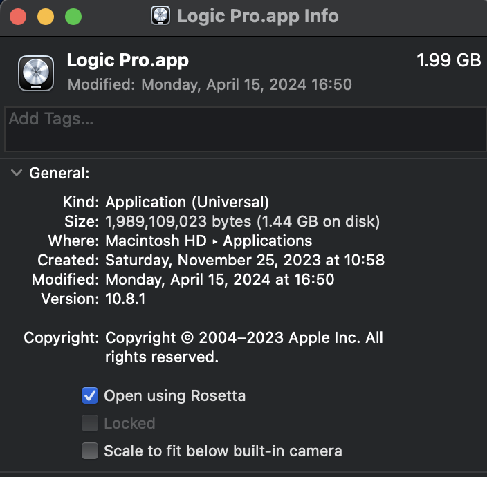487x477 pixels.
Task: Click the General: section header
Action: pos(59,173)
